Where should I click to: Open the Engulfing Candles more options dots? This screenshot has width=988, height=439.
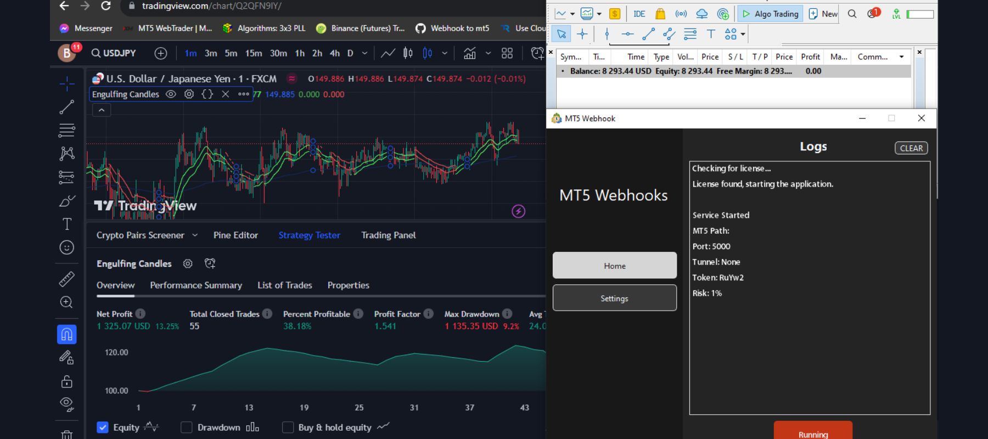[x=243, y=94]
